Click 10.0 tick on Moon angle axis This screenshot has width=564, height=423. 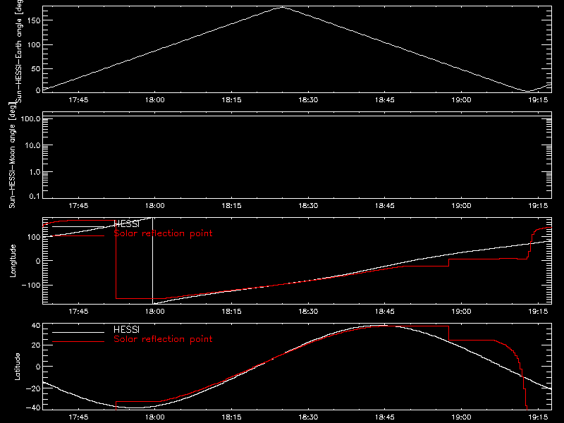click(32, 145)
